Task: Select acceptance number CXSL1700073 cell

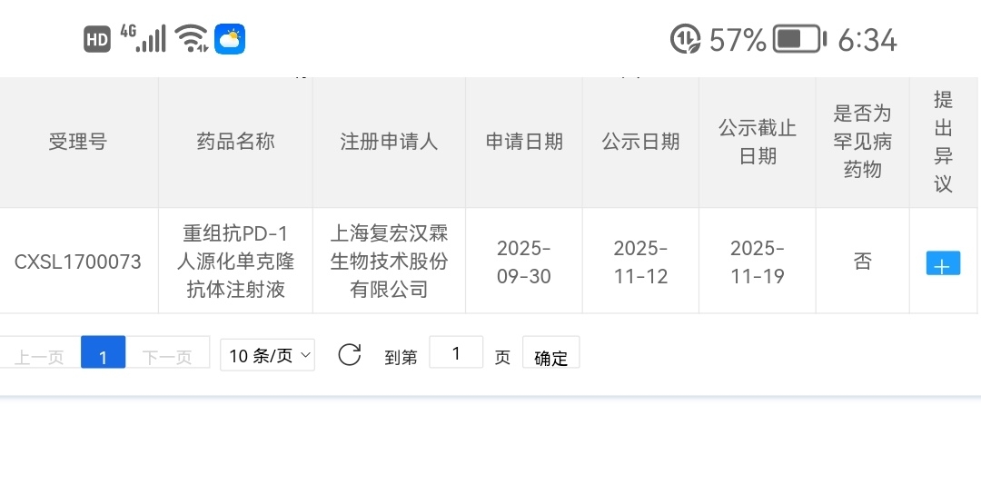Action: (78, 262)
